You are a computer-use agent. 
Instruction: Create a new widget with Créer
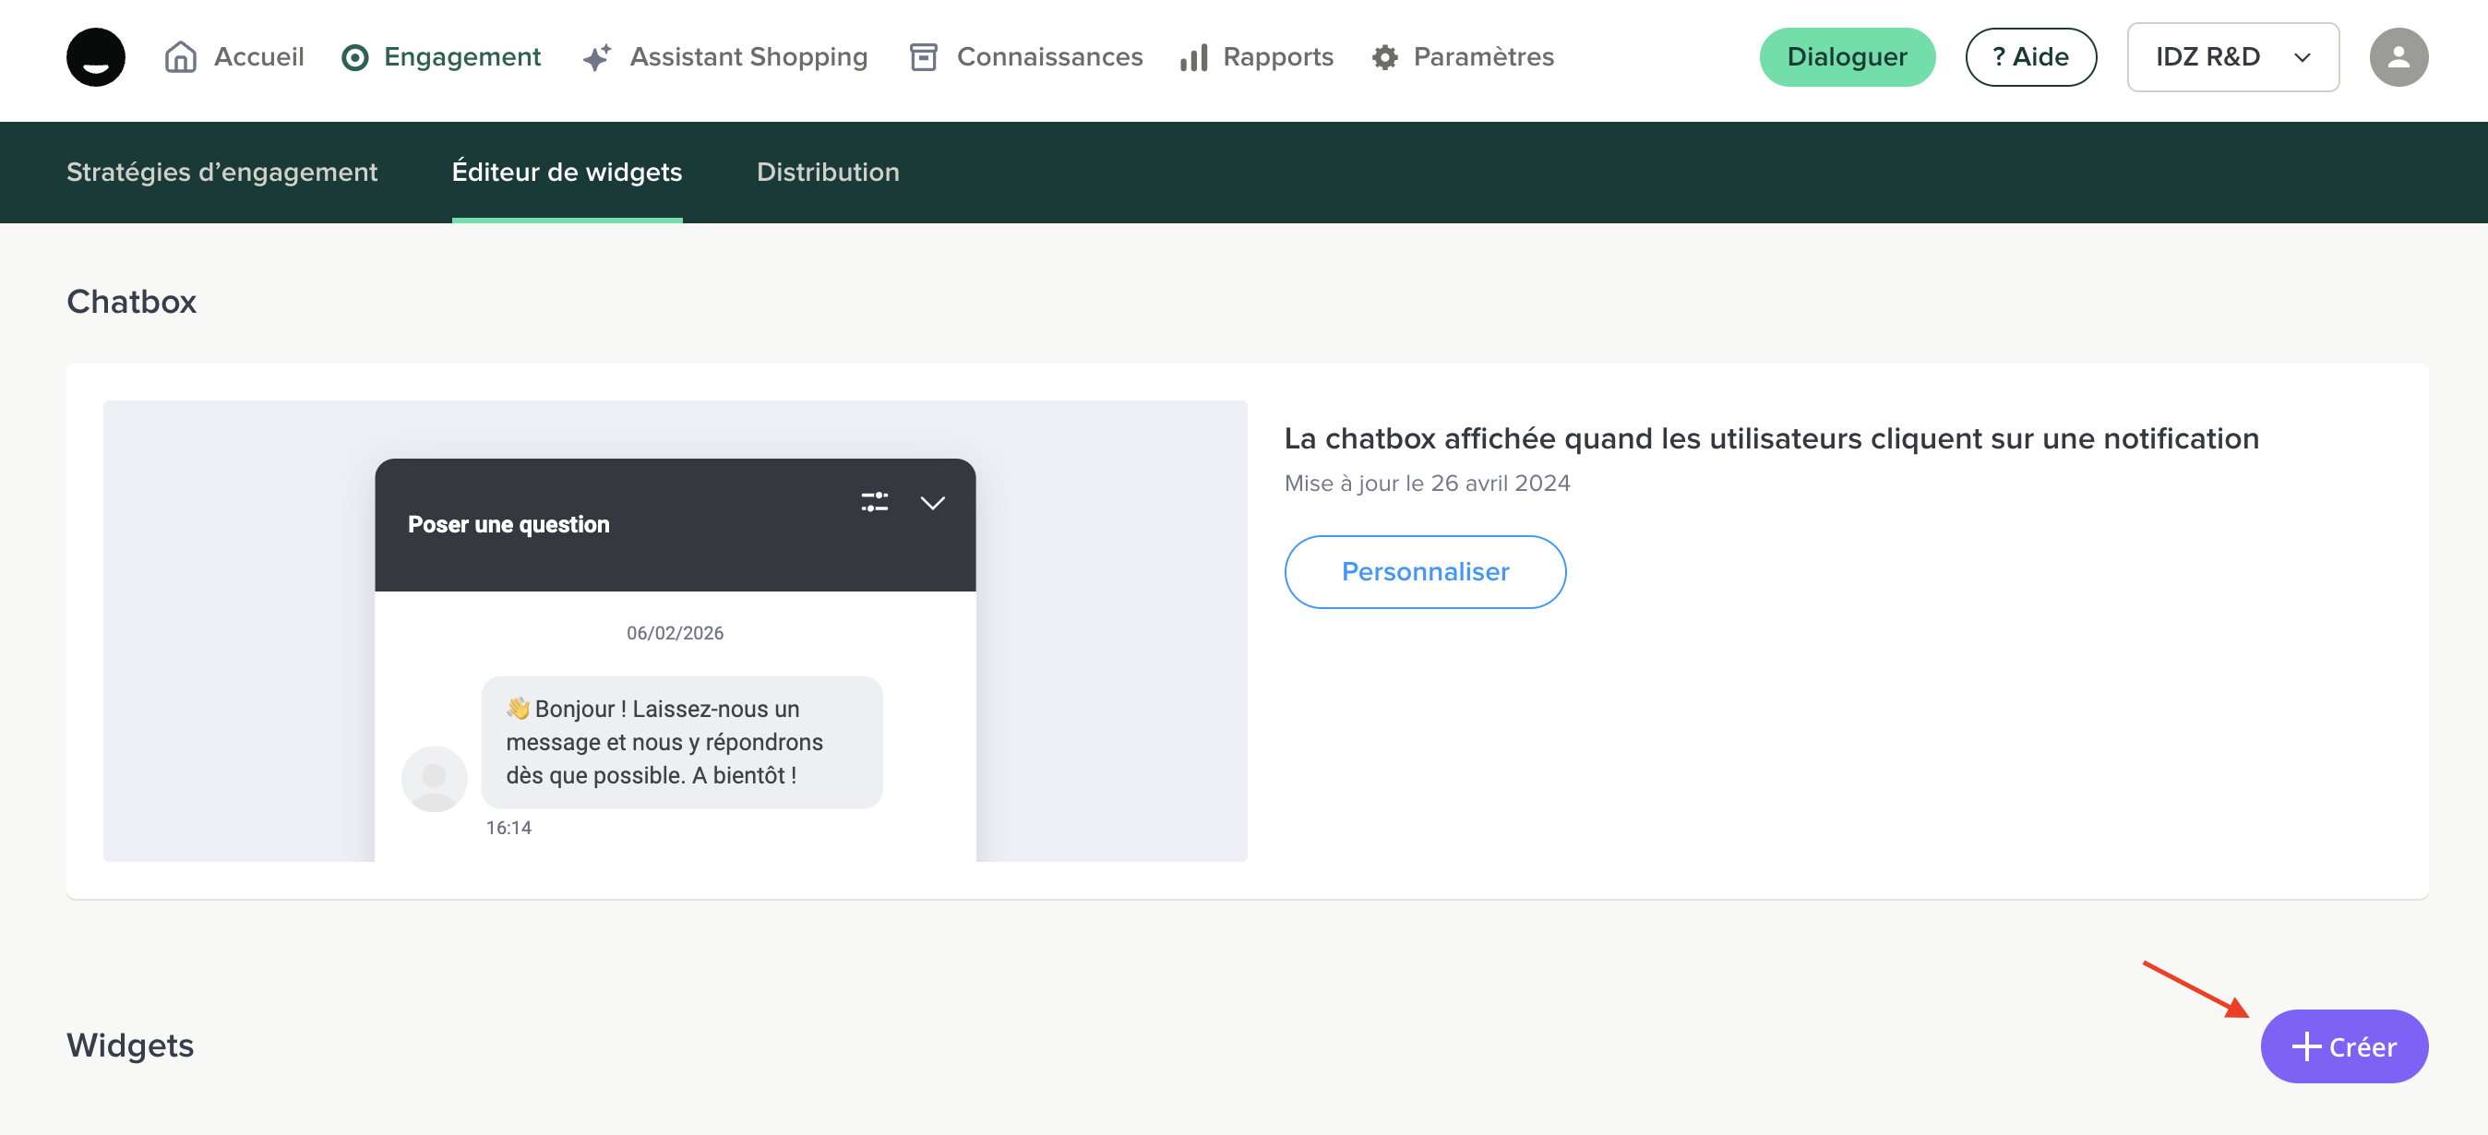point(2343,1046)
